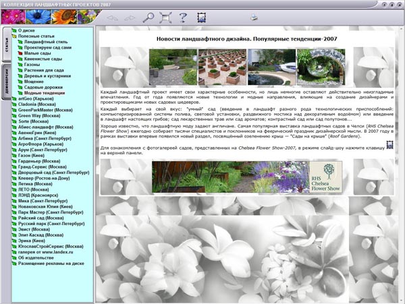Open the Малые сады article
Image resolution: width=405 pixels, height=304 pixels.
(39, 53)
